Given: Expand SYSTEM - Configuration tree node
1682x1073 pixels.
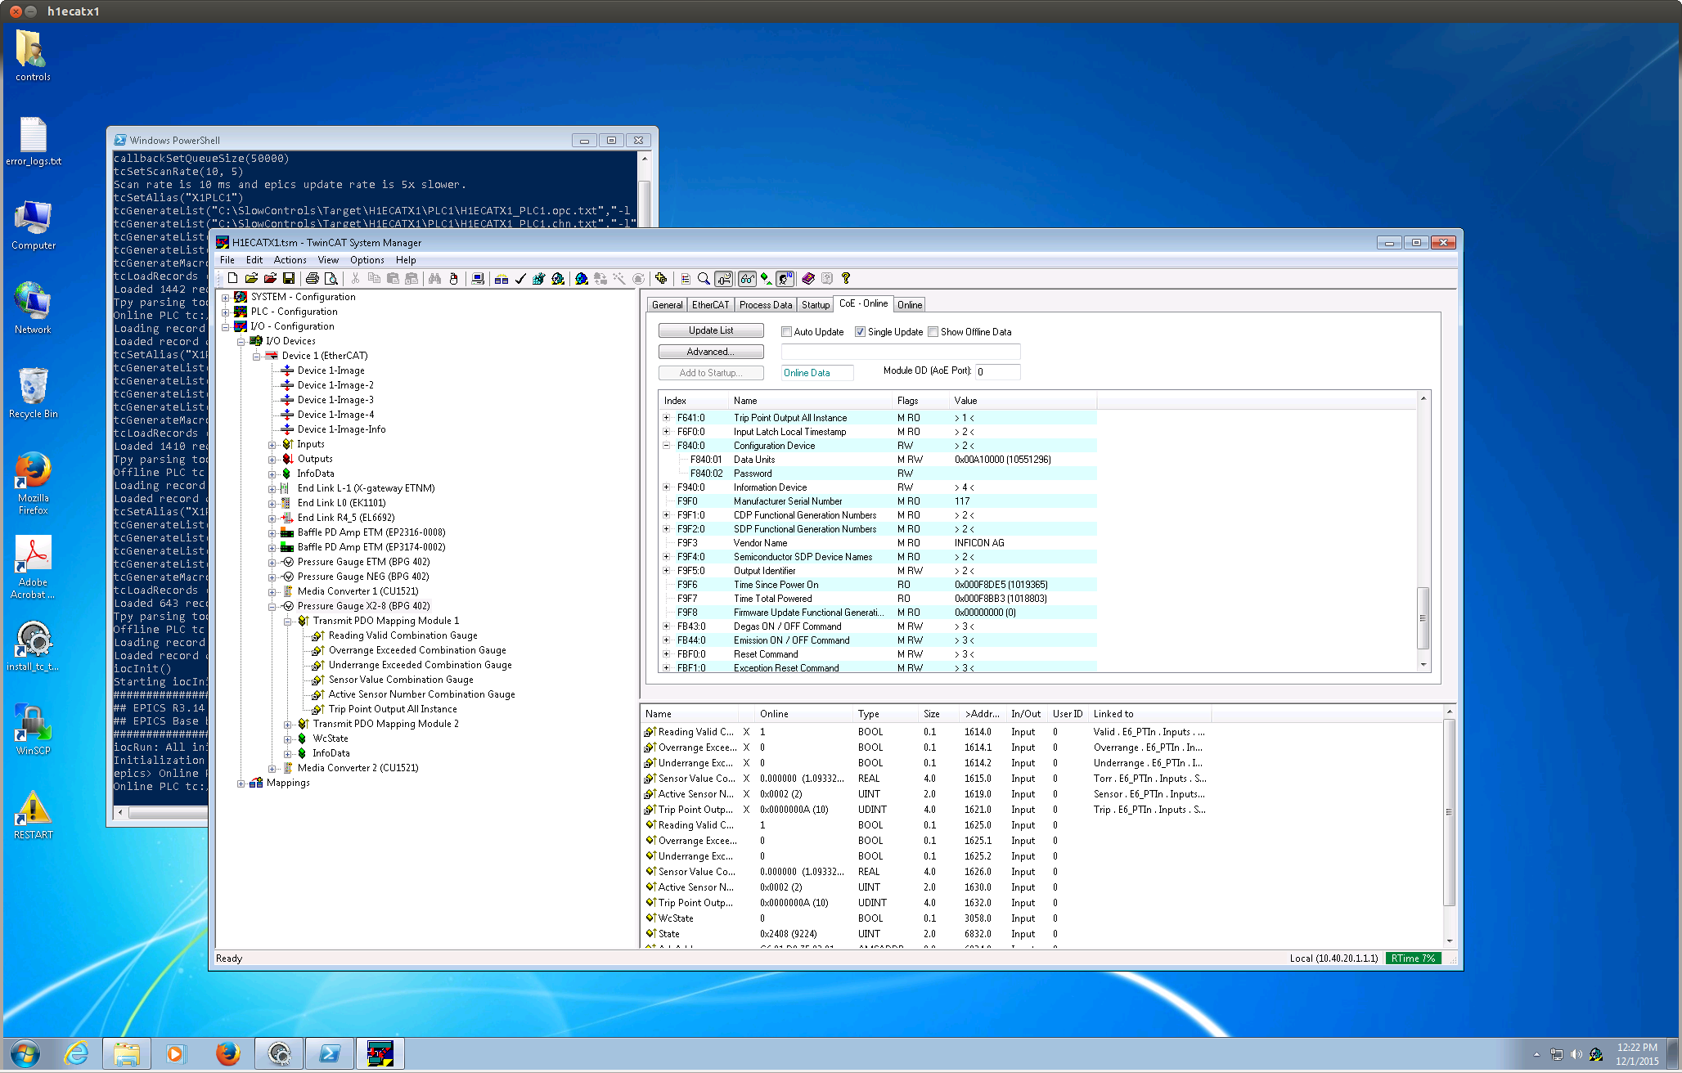Looking at the screenshot, I should [226, 298].
